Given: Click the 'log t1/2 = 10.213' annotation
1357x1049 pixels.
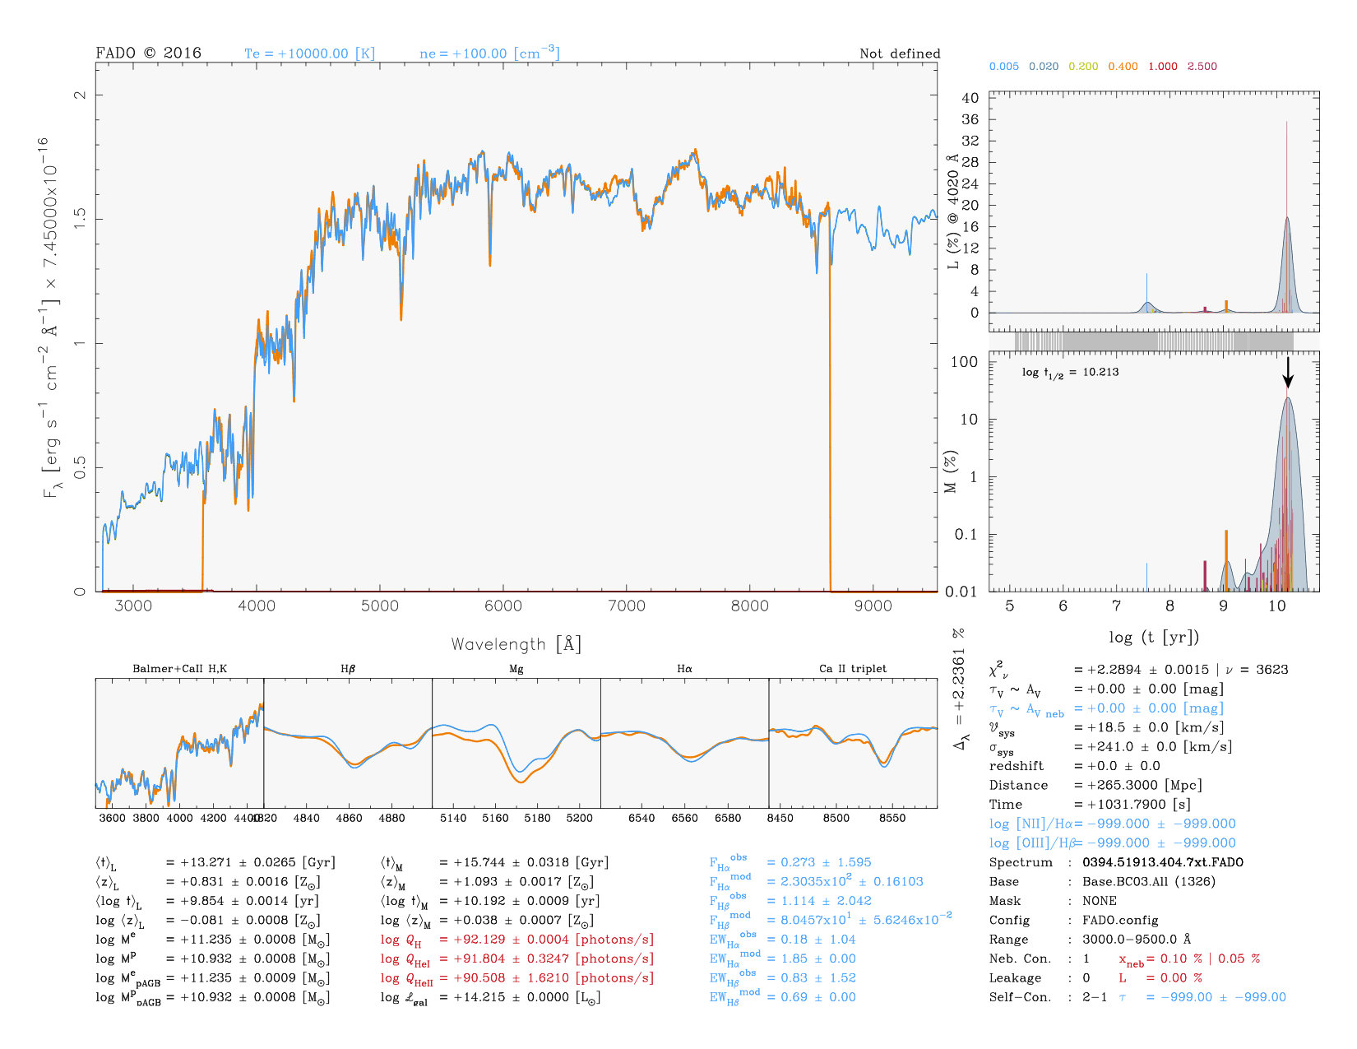Looking at the screenshot, I should point(1070,373).
